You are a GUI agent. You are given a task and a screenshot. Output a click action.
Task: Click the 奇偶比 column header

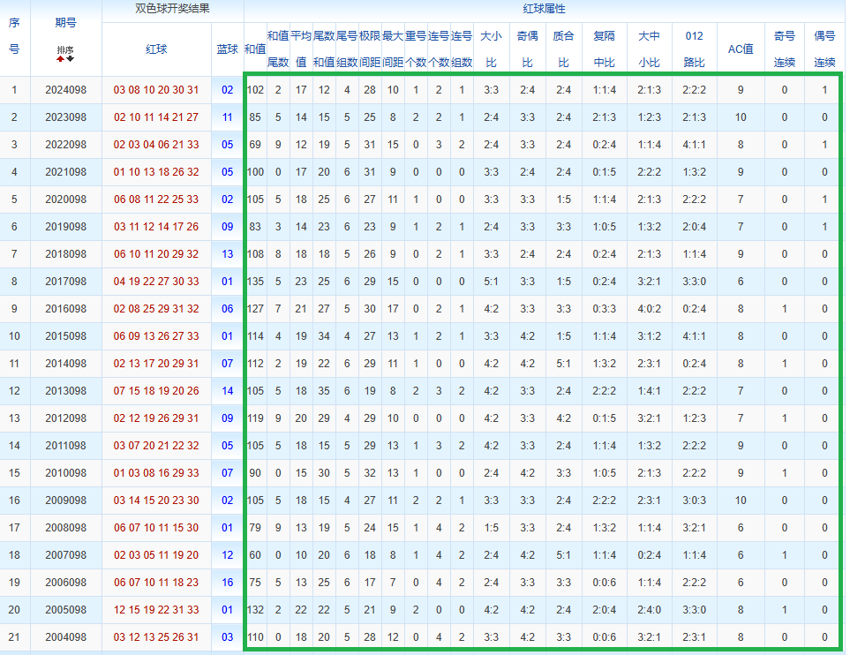(x=528, y=49)
